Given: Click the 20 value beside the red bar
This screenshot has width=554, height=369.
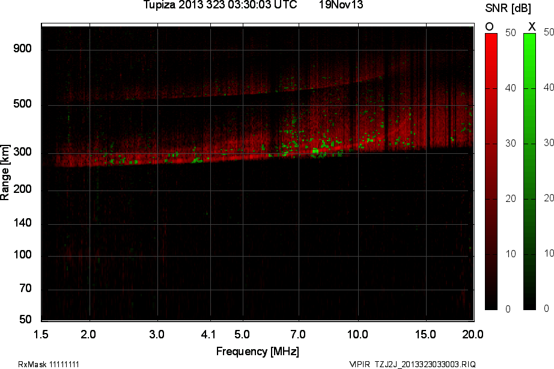Looking at the screenshot, I should coord(511,199).
